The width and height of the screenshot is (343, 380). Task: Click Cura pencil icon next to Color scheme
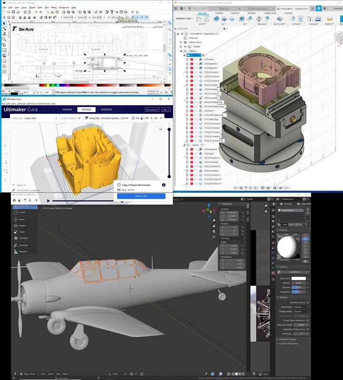pos(79,118)
